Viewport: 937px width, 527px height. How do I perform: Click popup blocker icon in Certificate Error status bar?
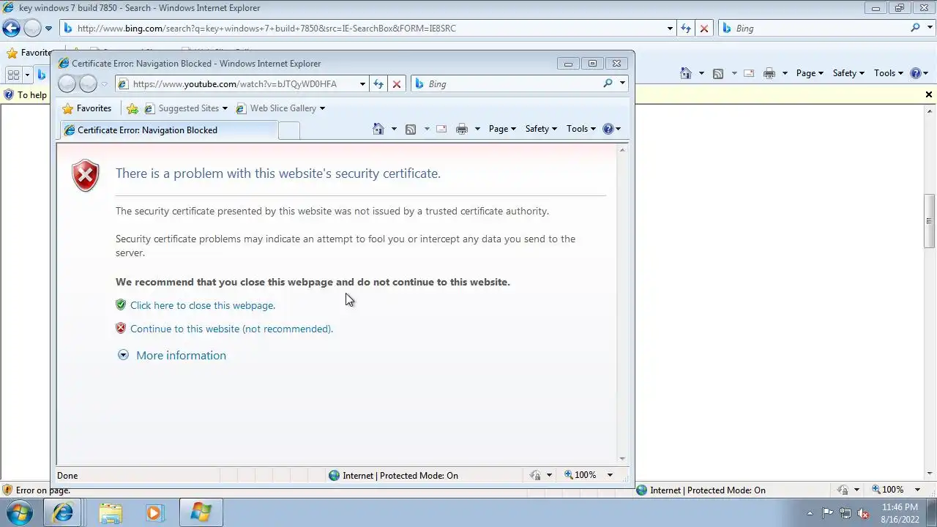coord(536,475)
